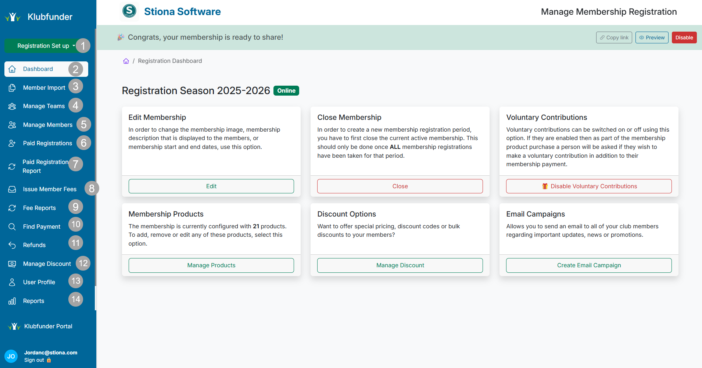Open Reports via the bar chart icon

point(12,301)
